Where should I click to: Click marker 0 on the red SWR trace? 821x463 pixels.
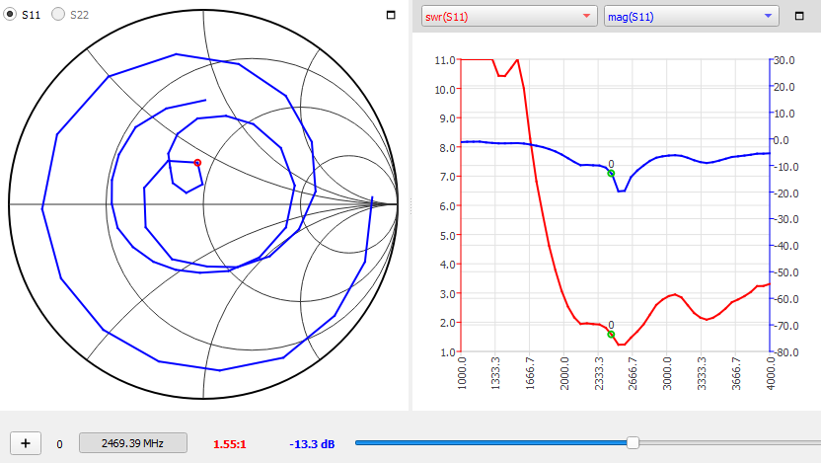(611, 334)
